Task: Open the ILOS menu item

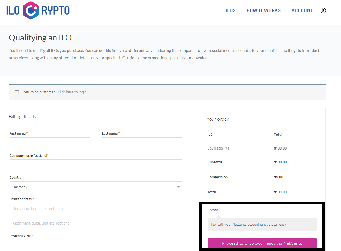Action: [230, 10]
